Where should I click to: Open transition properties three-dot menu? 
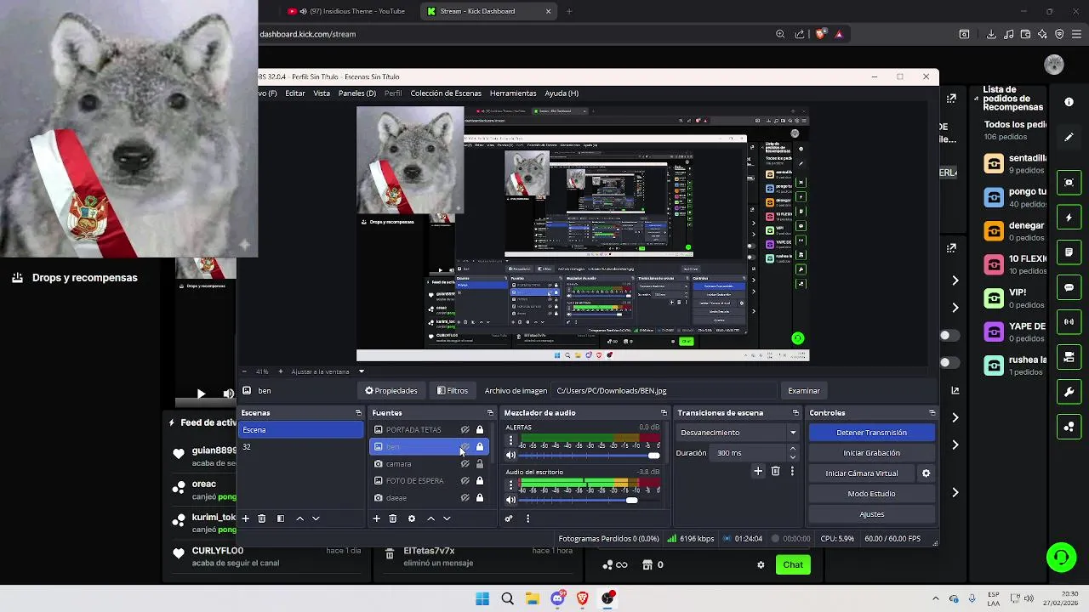click(792, 471)
